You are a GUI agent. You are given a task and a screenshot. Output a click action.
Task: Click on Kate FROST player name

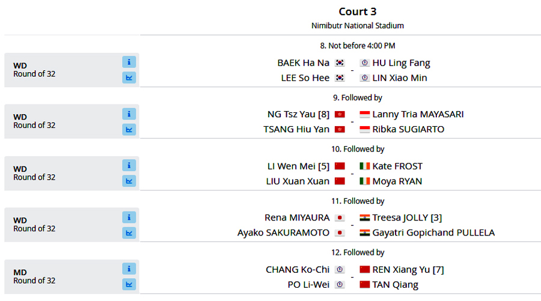(397, 166)
